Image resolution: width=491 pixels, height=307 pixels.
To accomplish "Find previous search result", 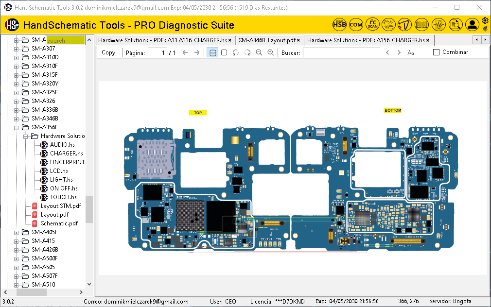I will tap(387, 52).
